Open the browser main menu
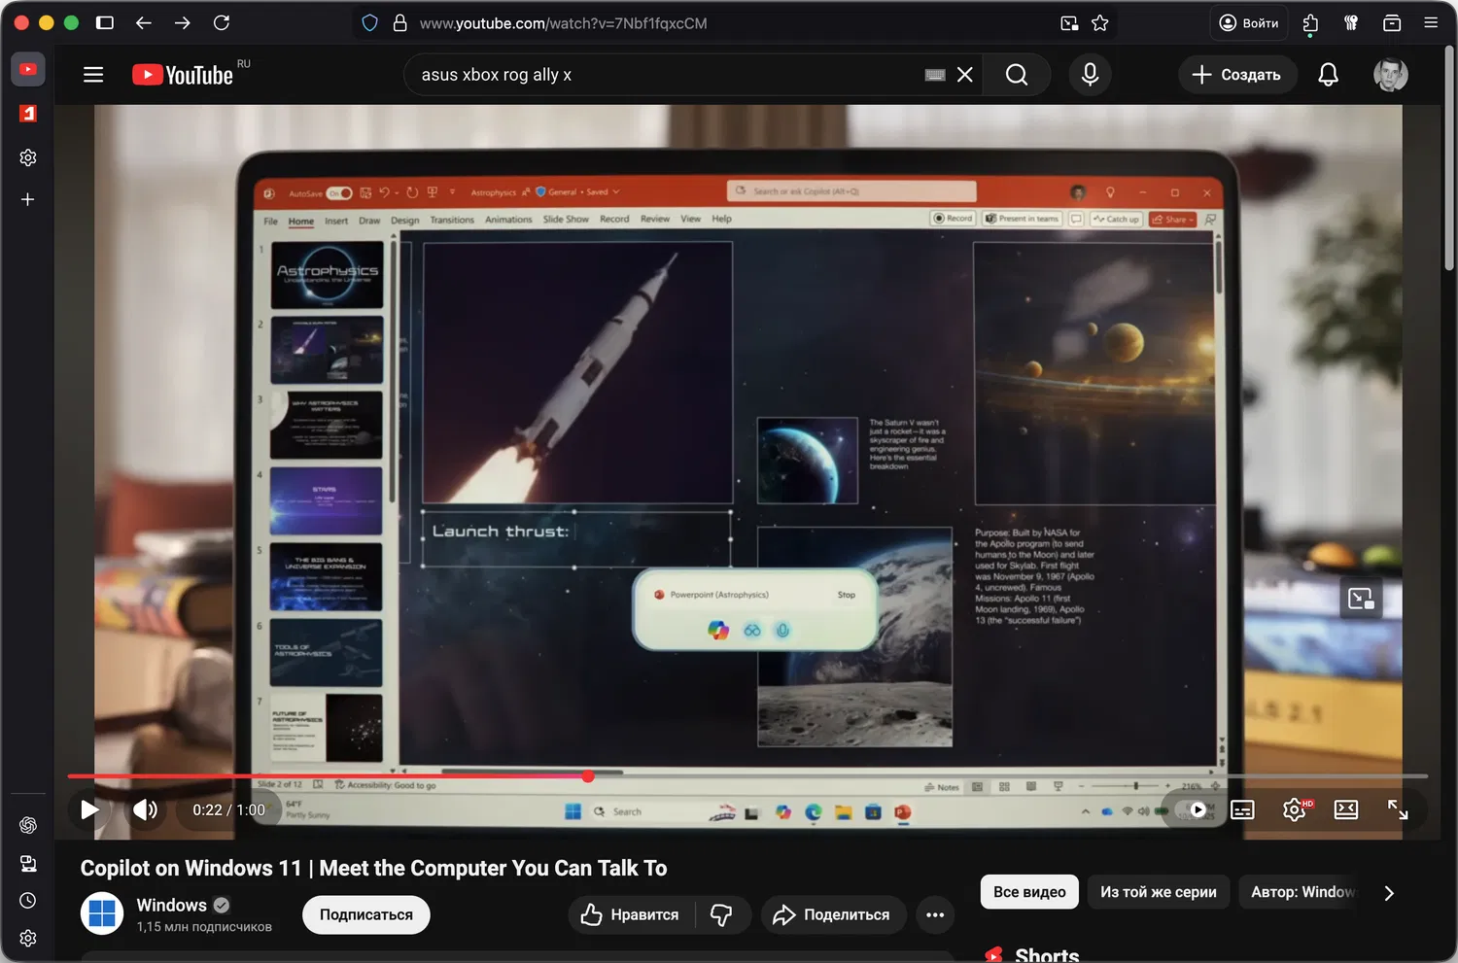Image resolution: width=1458 pixels, height=963 pixels. (1431, 22)
